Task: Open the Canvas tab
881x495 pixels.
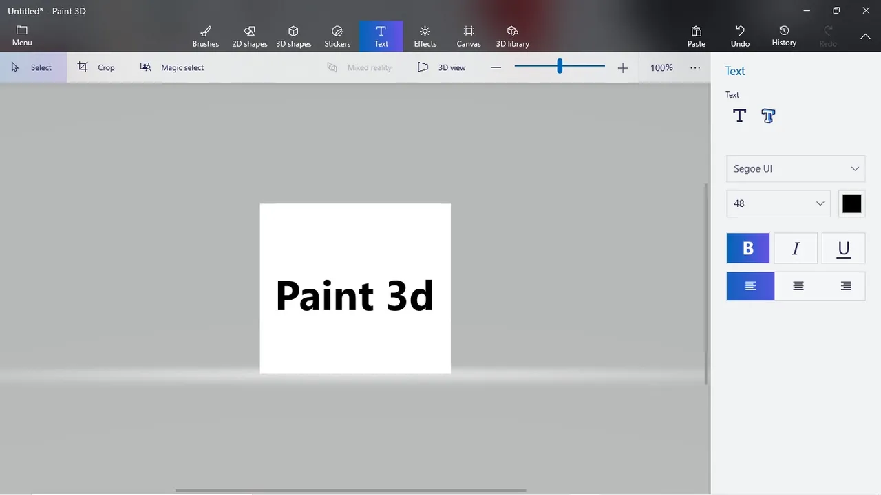Action: (469, 36)
